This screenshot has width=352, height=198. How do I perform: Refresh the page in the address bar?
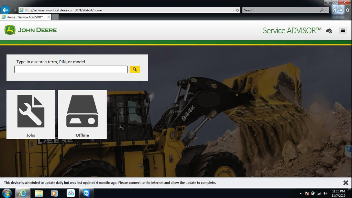238,10
